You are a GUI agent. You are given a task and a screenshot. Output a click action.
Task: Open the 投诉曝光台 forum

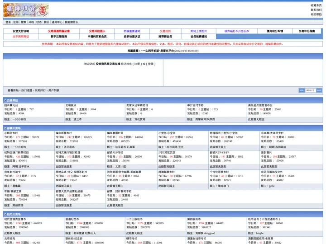click(11, 105)
